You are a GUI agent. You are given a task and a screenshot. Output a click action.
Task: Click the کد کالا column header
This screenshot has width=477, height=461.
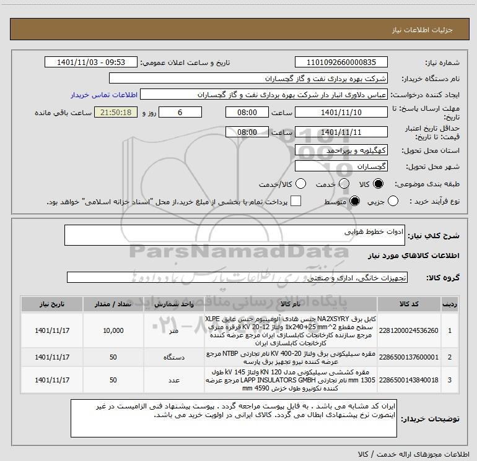[x=409, y=304]
